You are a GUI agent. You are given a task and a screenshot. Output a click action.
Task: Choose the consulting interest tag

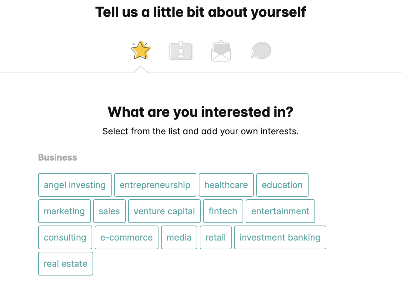(65, 237)
